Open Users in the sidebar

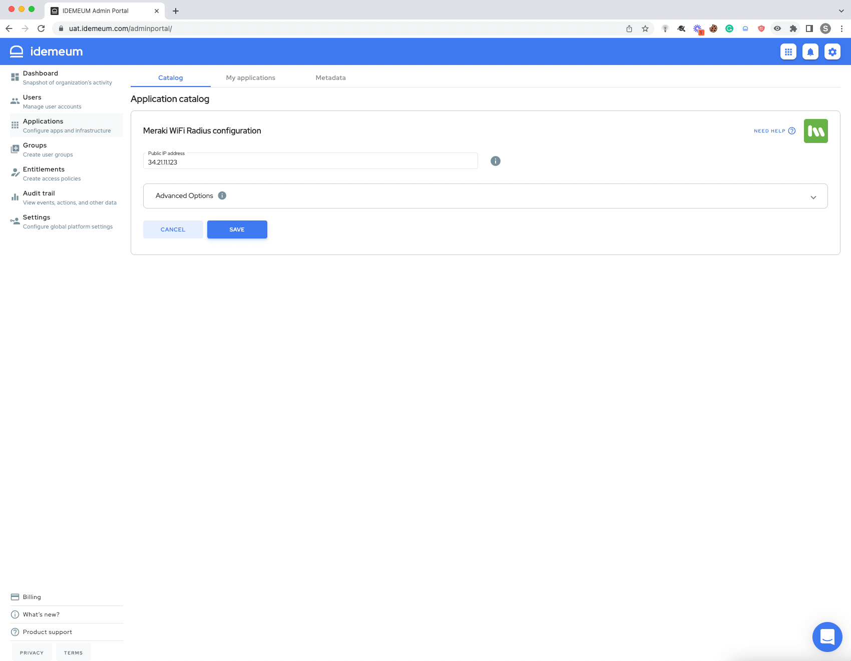point(66,101)
